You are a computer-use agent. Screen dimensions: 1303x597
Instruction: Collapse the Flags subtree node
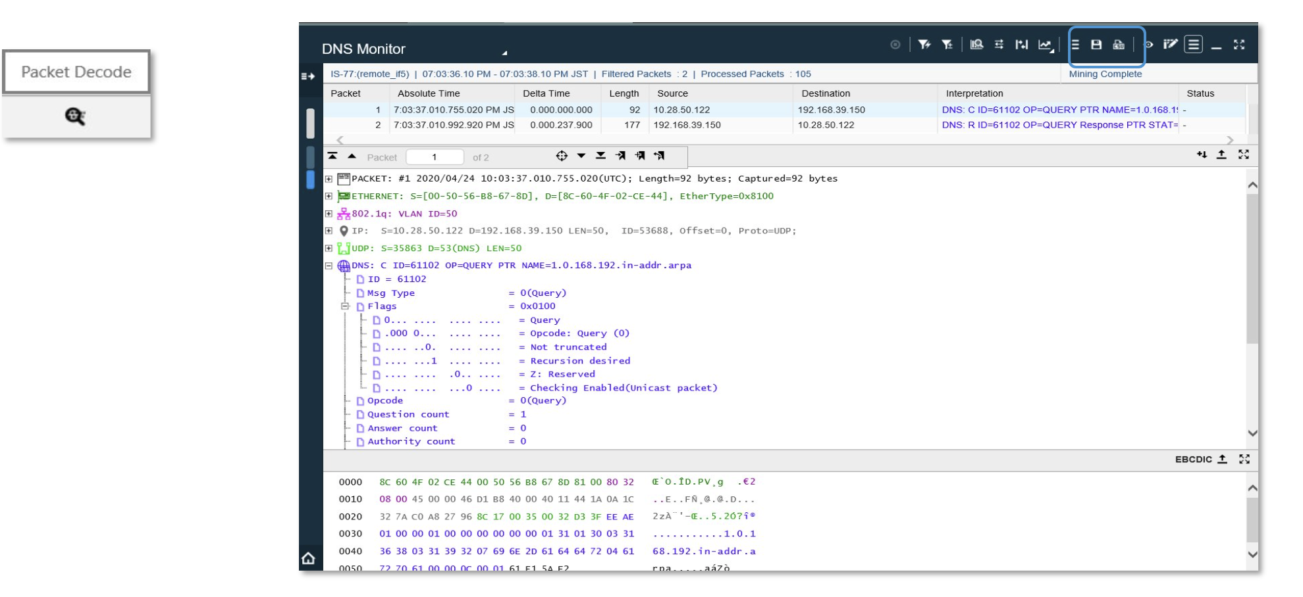pos(344,306)
